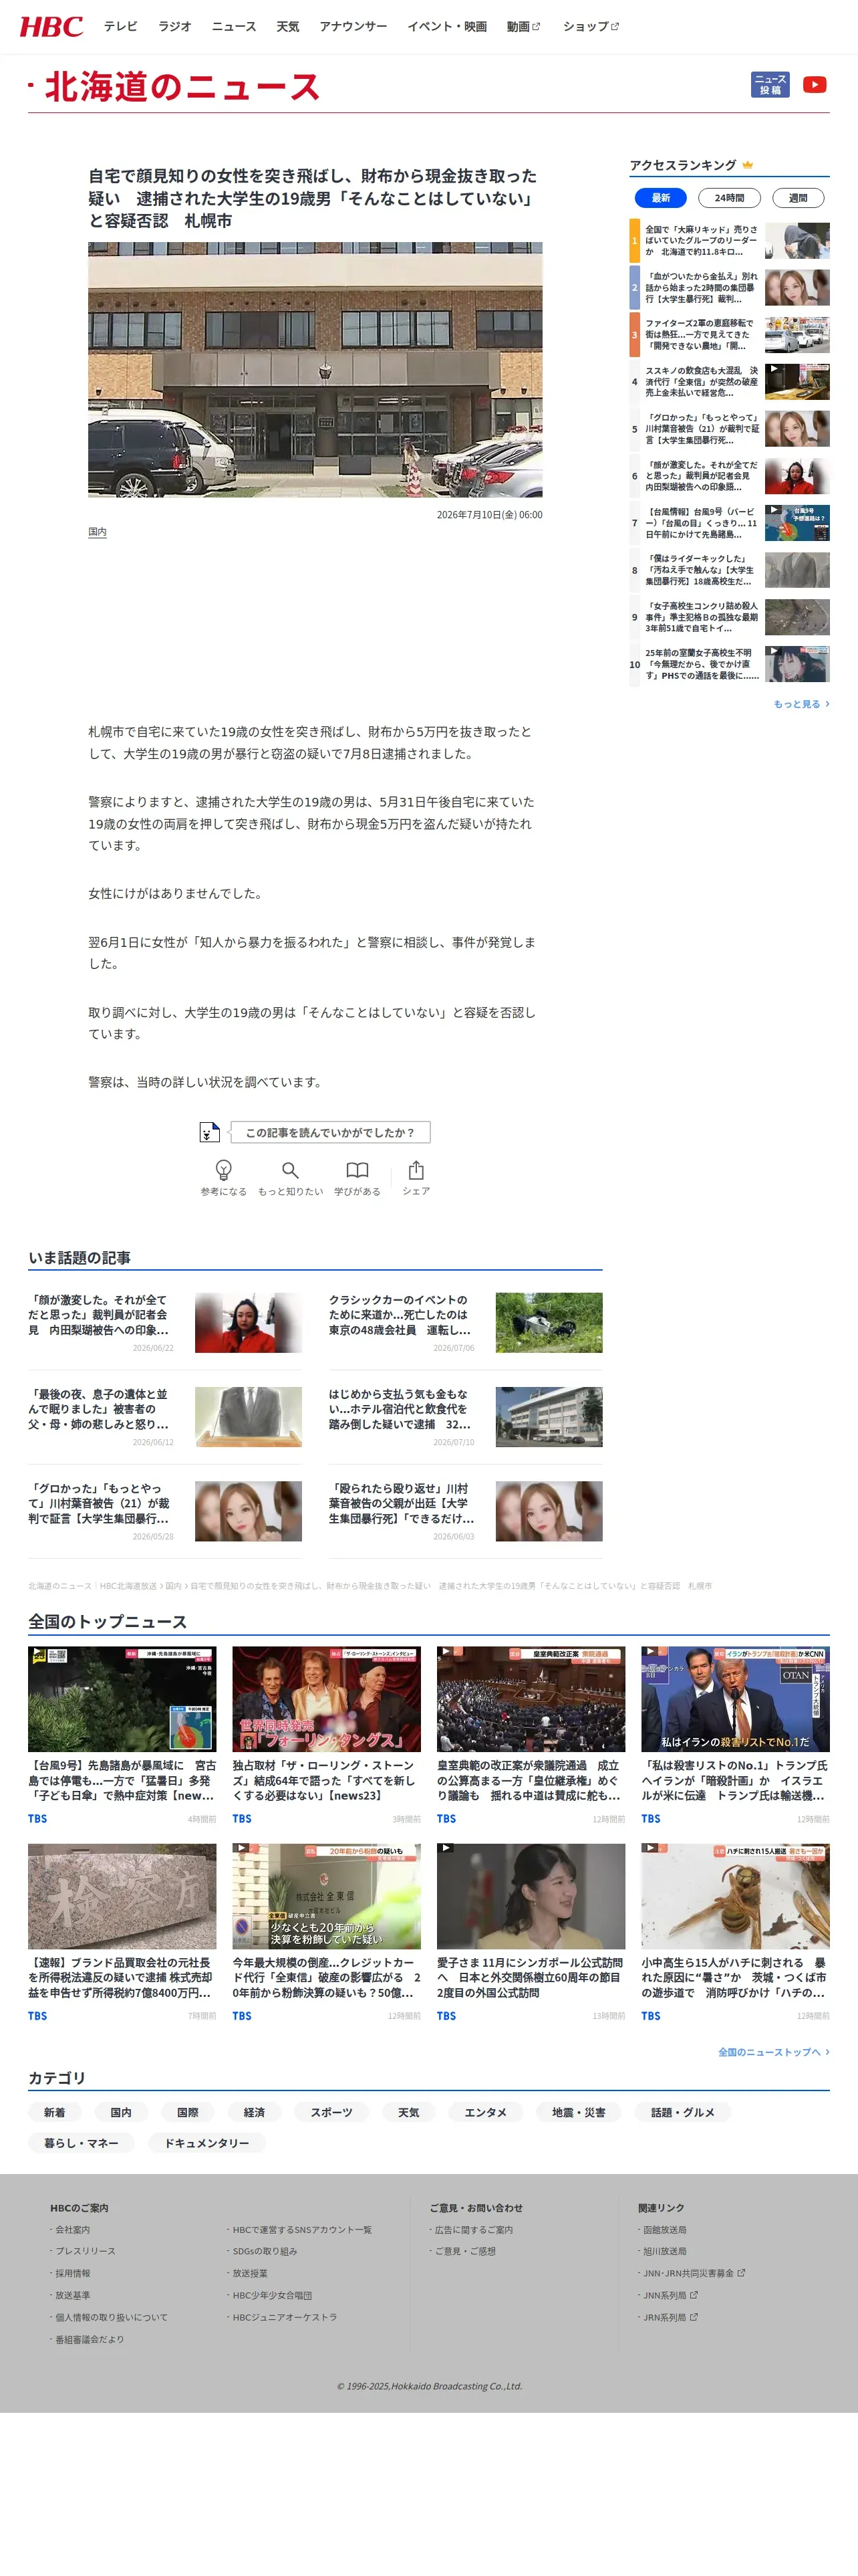Open the 皇室典範 parliament news thumbnail
This screenshot has height=2576, width=858.
tap(531, 1698)
